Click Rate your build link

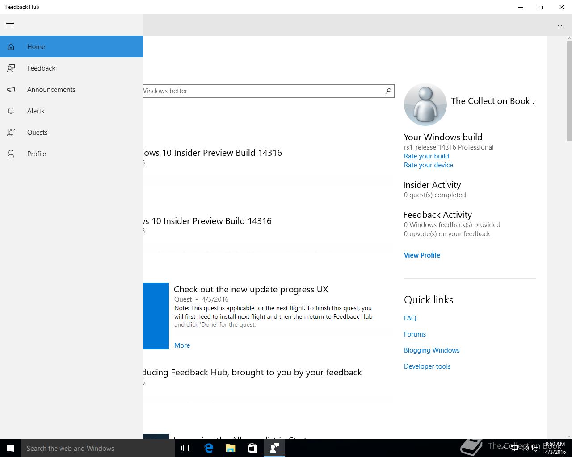426,156
